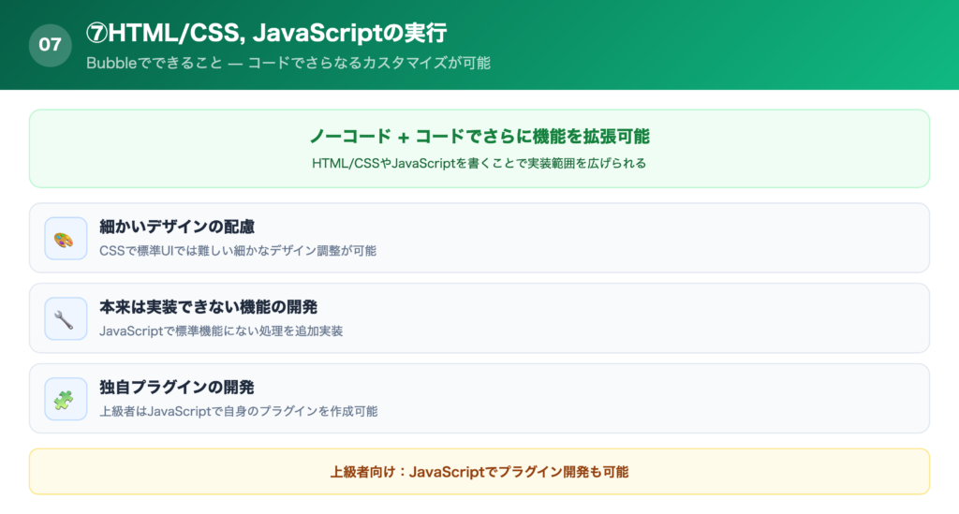This screenshot has height=514, width=959.
Task: Click the heading 細かいデザインの配慮
Action: pos(177,227)
